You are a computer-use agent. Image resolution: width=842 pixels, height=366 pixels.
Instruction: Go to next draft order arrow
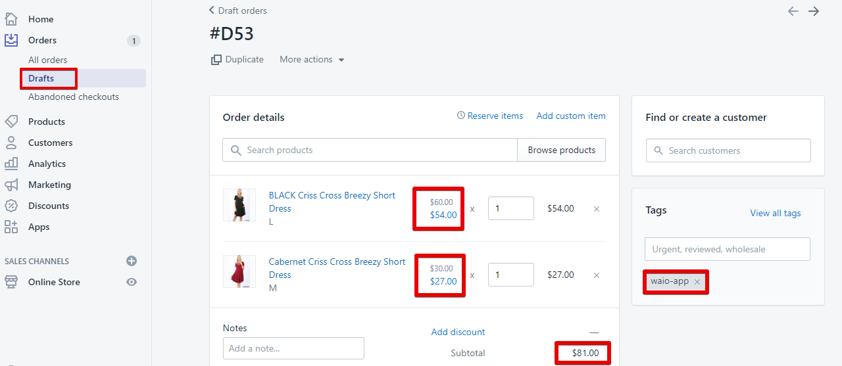pos(814,11)
